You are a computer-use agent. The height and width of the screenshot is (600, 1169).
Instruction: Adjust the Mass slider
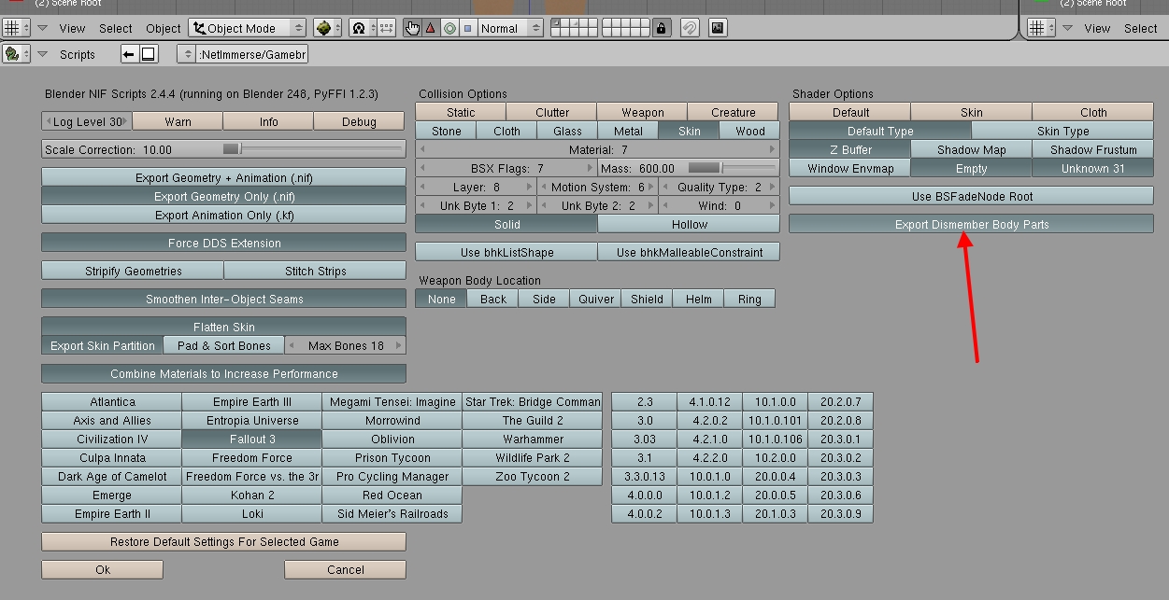[x=691, y=168]
